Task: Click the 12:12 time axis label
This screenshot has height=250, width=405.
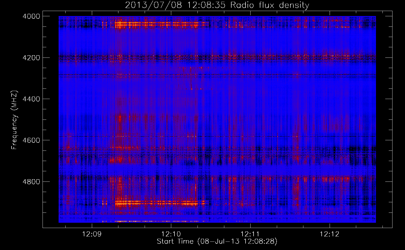Action: point(329,234)
